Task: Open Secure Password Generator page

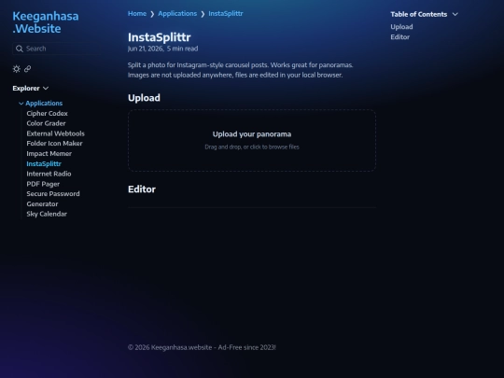Action: (53, 199)
